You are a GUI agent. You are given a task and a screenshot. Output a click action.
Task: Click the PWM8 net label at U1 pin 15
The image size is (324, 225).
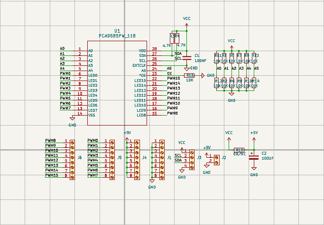click(x=172, y=113)
